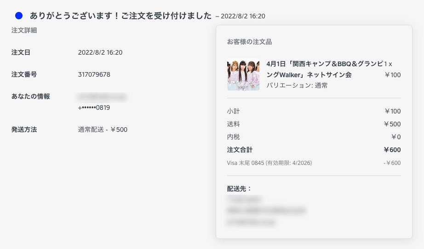Click the -￥600 payment deduction amount
The width and height of the screenshot is (424, 249).
392,163
